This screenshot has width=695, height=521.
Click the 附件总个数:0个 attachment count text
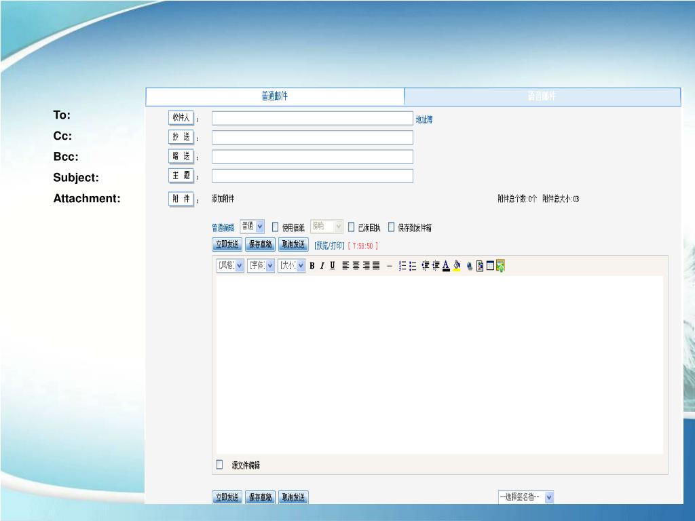click(517, 199)
